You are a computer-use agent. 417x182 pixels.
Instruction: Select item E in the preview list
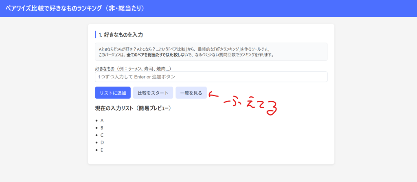102,150
